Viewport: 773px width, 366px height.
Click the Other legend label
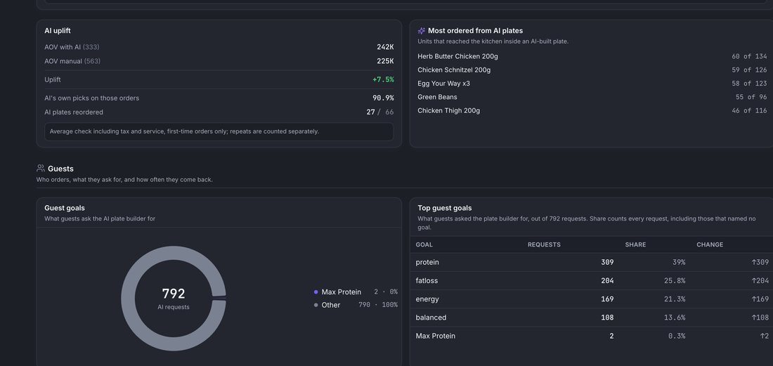tap(331, 305)
